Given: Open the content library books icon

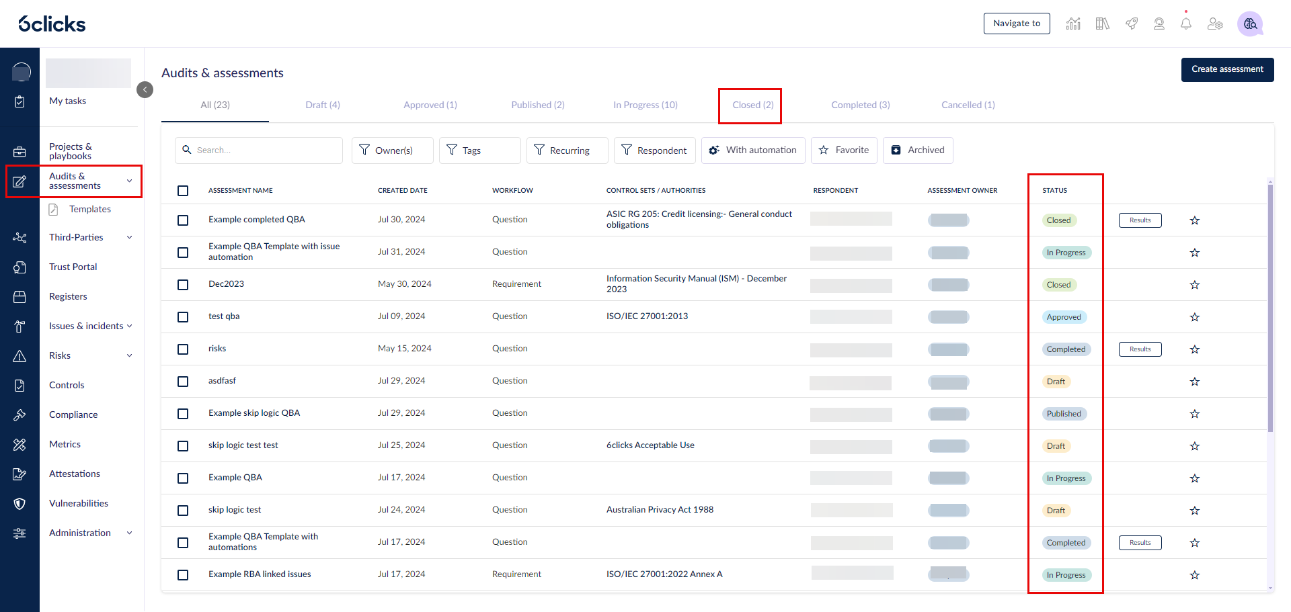Looking at the screenshot, I should (x=1102, y=24).
